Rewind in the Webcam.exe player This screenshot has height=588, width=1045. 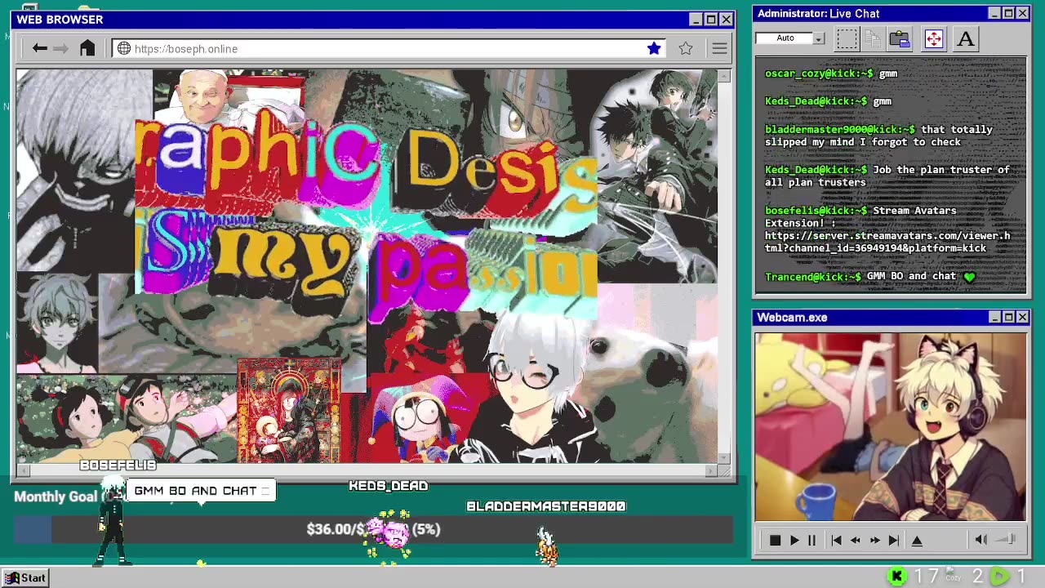pyautogui.click(x=856, y=540)
